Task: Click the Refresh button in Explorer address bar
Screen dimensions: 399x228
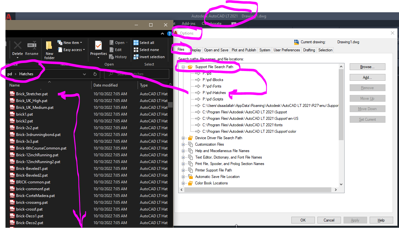Action: (x=95, y=74)
